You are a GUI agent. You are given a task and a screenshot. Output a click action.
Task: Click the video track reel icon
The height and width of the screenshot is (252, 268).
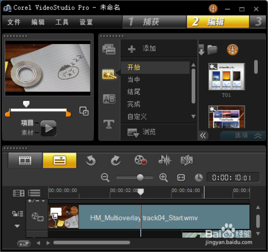tap(38, 217)
